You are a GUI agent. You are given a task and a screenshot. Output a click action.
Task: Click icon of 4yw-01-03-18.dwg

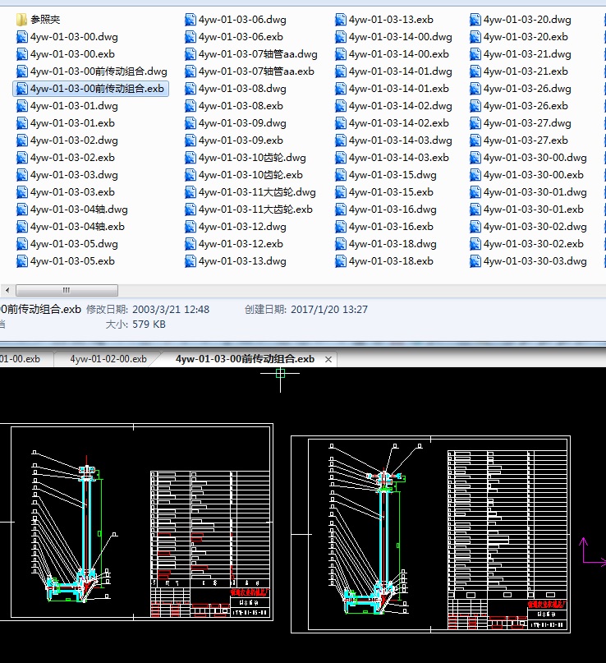click(x=341, y=244)
